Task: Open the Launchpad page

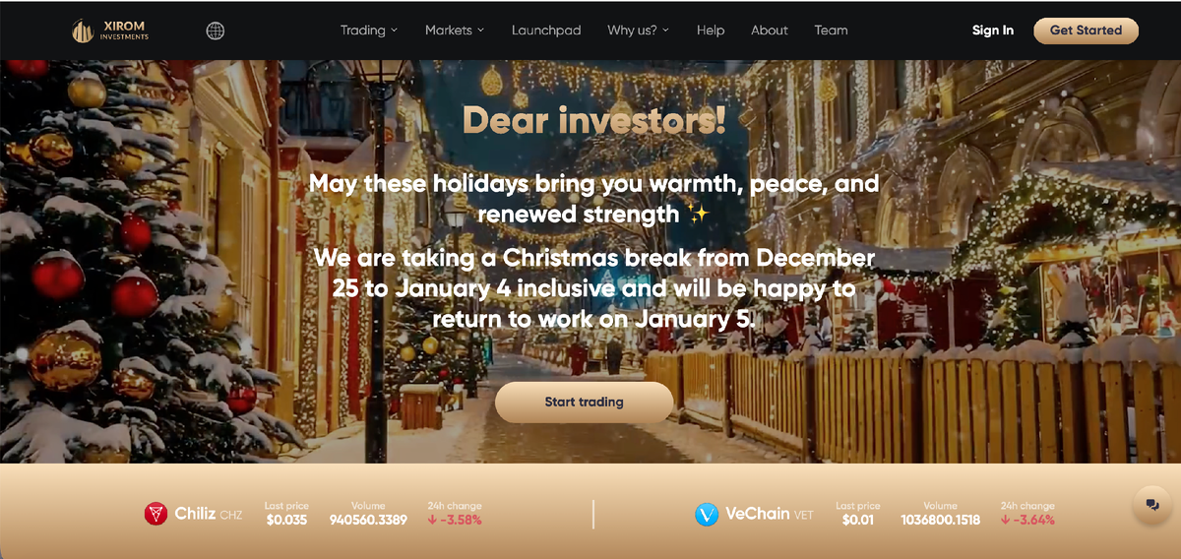Action: pyautogui.click(x=546, y=31)
